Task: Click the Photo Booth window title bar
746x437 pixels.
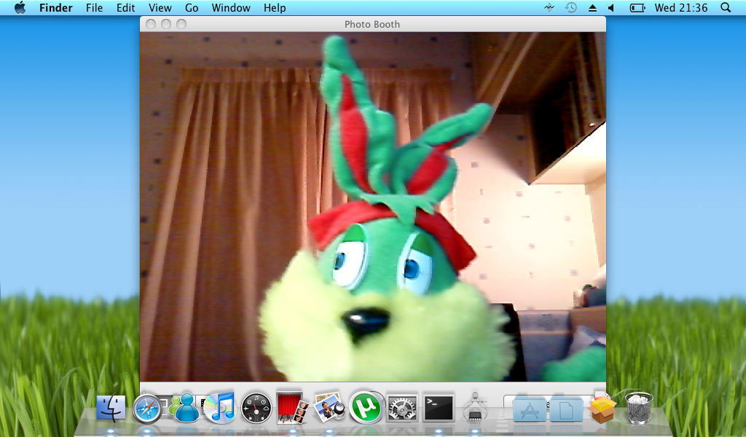Action: 373,24
